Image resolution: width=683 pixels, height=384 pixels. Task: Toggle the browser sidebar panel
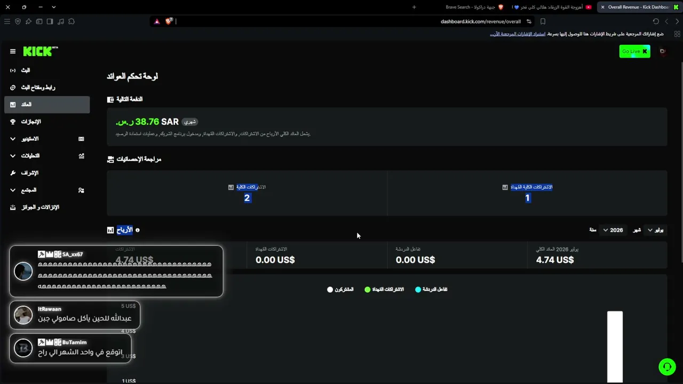point(50,21)
